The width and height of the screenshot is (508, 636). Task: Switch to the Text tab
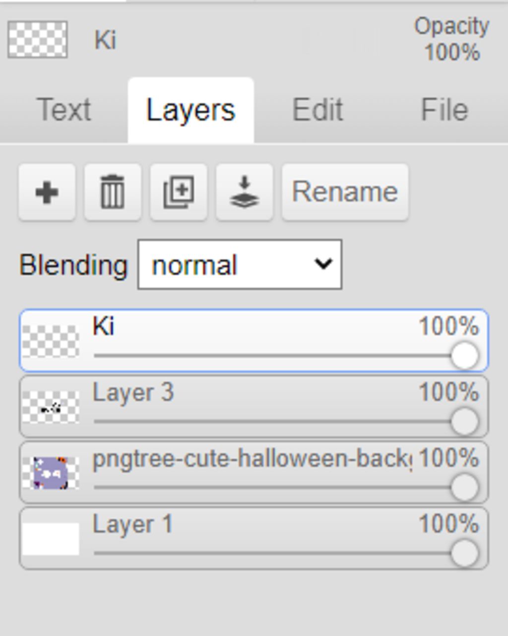click(63, 110)
